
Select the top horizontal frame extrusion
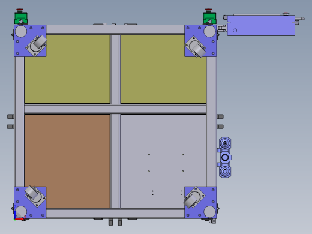click(115, 30)
